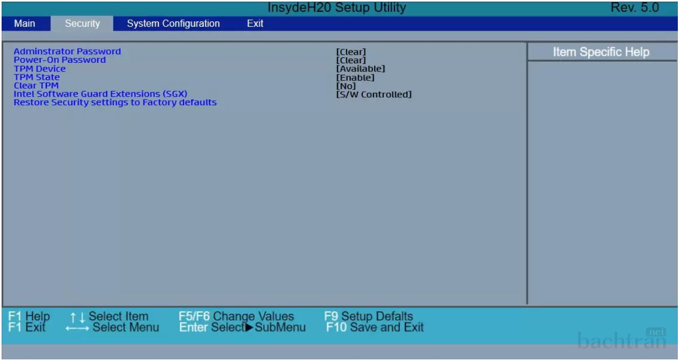Go to the Exit tab

[x=255, y=24]
